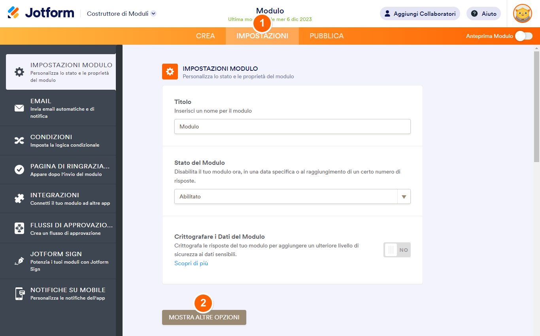Toggle Anteprima Modulo switch

click(523, 36)
